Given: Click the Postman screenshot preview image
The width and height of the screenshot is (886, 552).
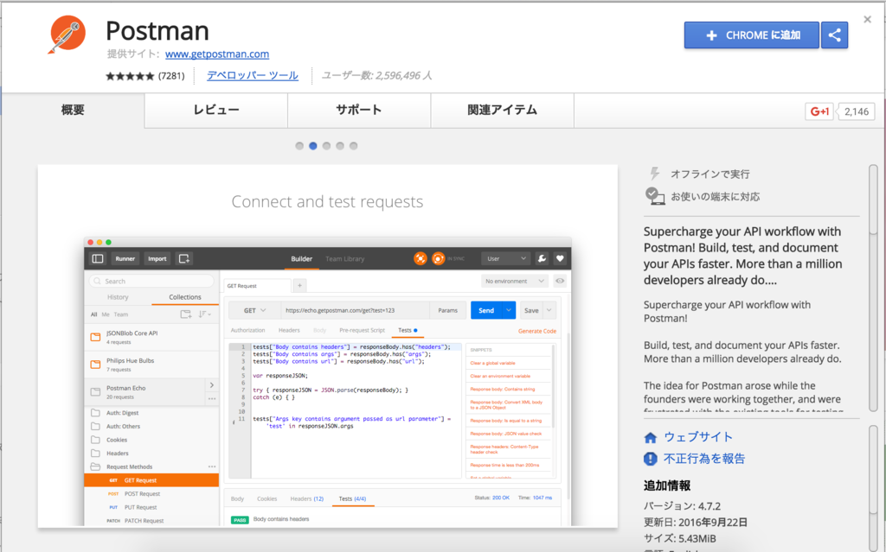Looking at the screenshot, I should (328, 346).
